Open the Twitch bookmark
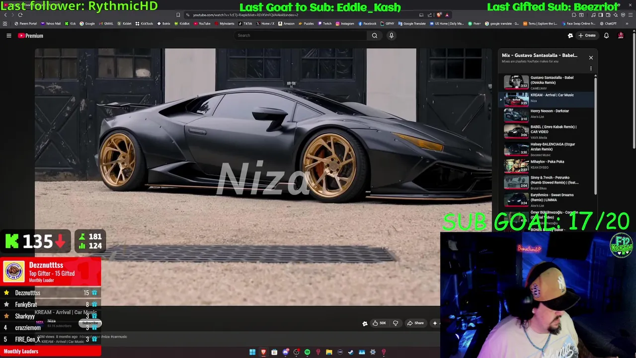 [325, 23]
